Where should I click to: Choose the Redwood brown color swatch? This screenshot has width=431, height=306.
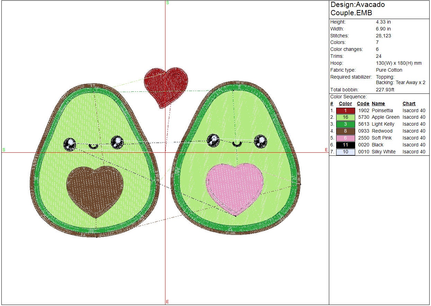pyautogui.click(x=345, y=131)
